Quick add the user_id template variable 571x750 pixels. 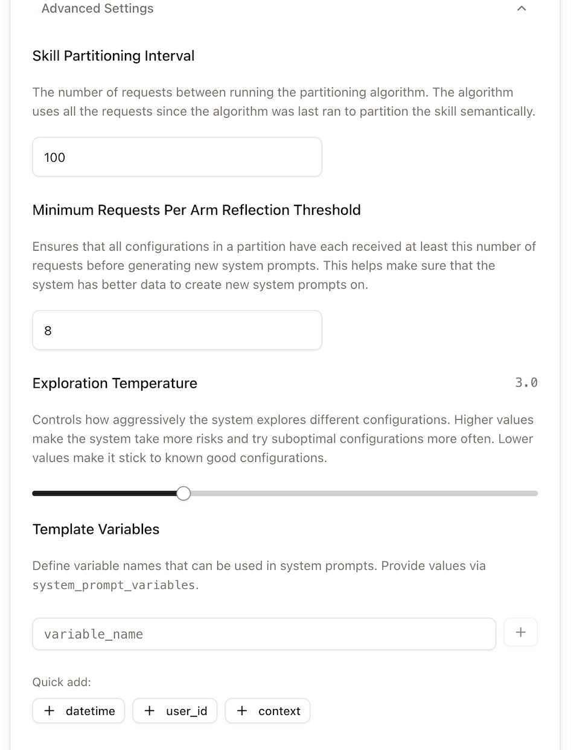(x=174, y=711)
